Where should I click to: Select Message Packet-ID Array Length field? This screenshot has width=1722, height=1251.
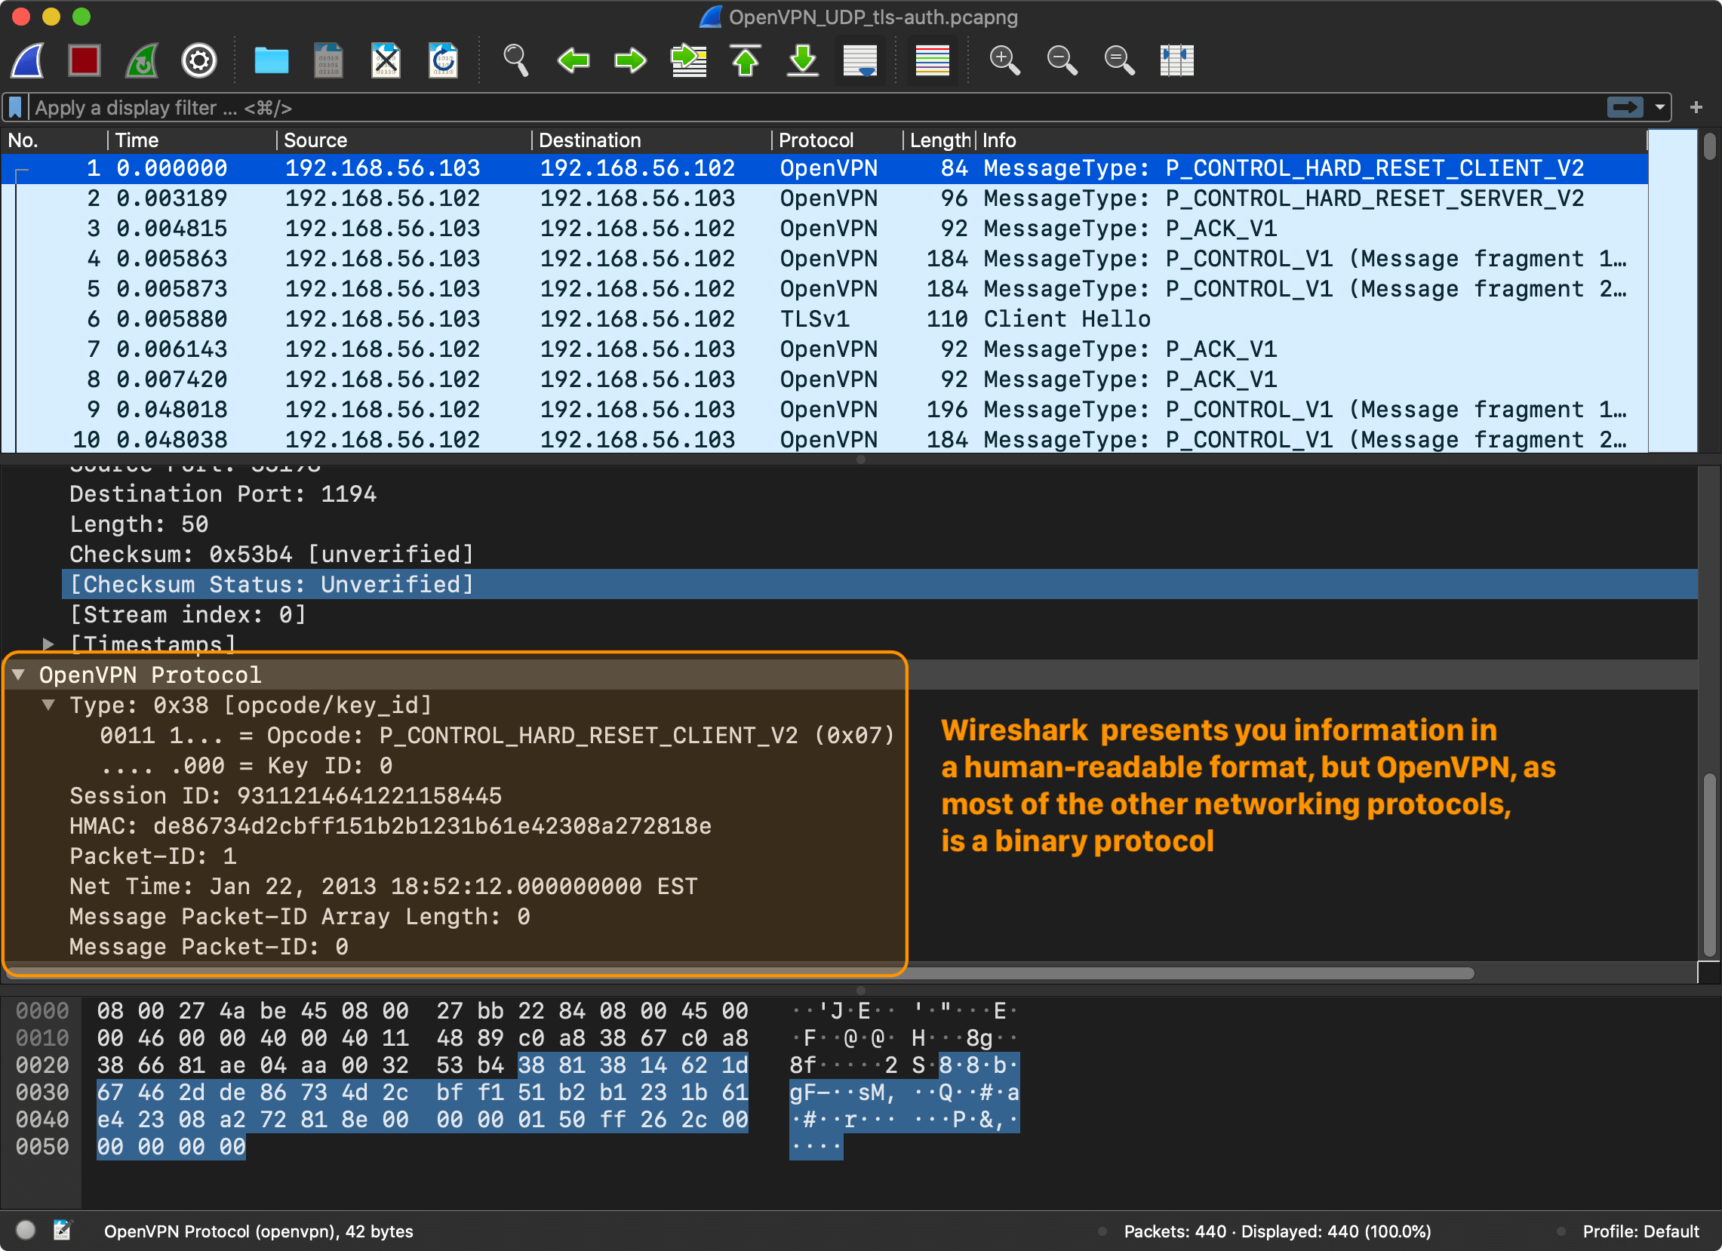[300, 917]
